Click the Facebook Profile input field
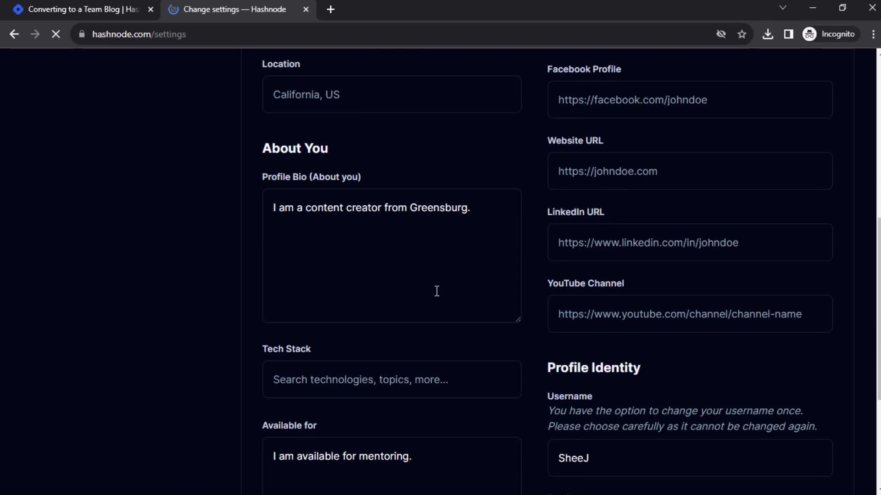Image resolution: width=881 pixels, height=495 pixels. (x=690, y=99)
